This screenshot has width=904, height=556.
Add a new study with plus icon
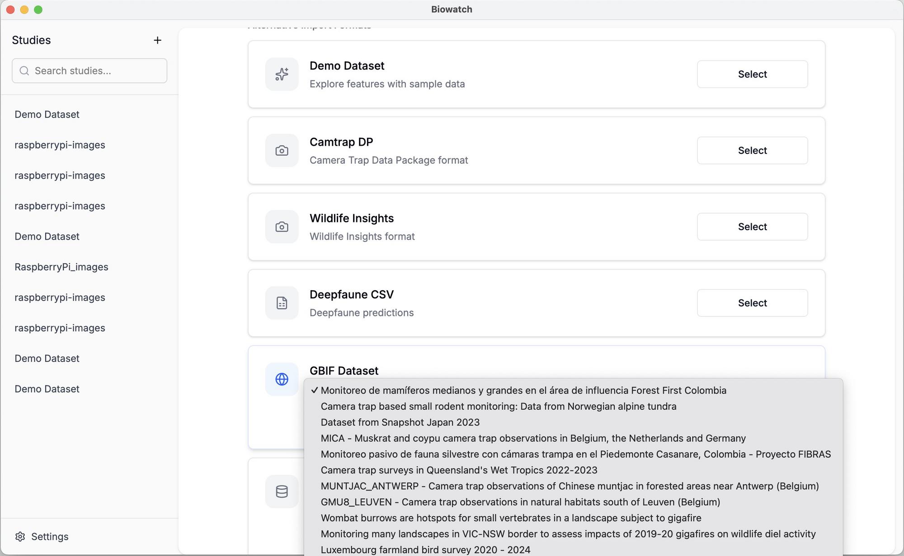tap(157, 40)
